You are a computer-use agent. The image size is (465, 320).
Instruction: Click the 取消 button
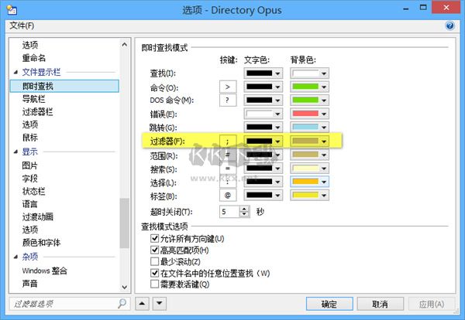(380, 304)
